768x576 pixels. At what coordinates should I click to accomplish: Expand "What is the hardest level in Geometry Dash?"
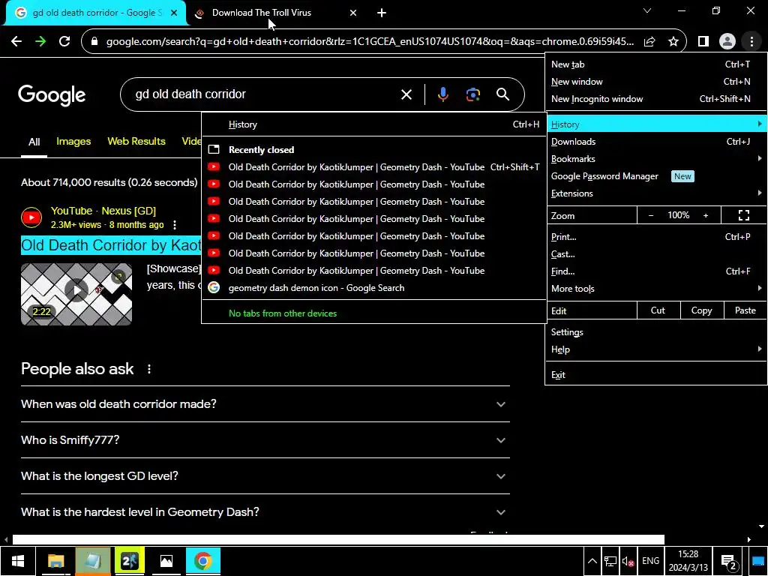265,511
